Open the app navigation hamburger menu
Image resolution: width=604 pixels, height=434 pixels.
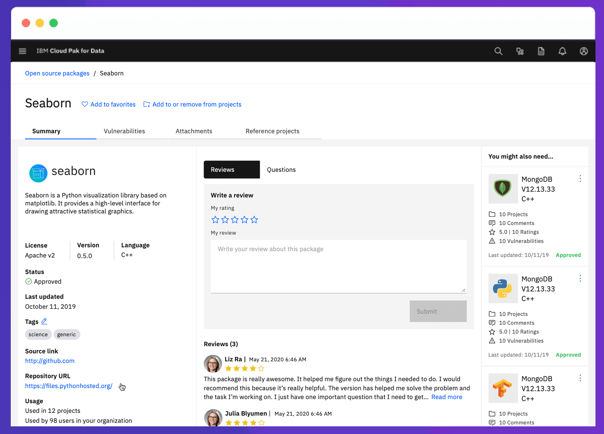[x=22, y=51]
